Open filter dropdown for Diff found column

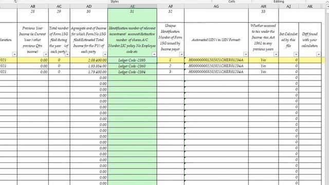(x=319, y=54)
